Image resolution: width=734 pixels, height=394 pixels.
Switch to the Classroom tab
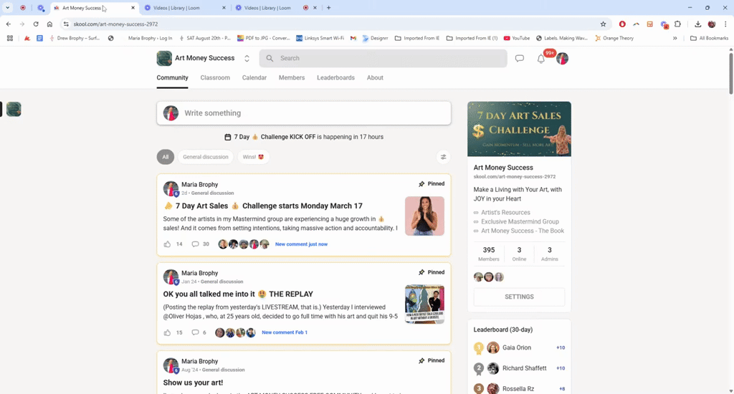(x=215, y=77)
